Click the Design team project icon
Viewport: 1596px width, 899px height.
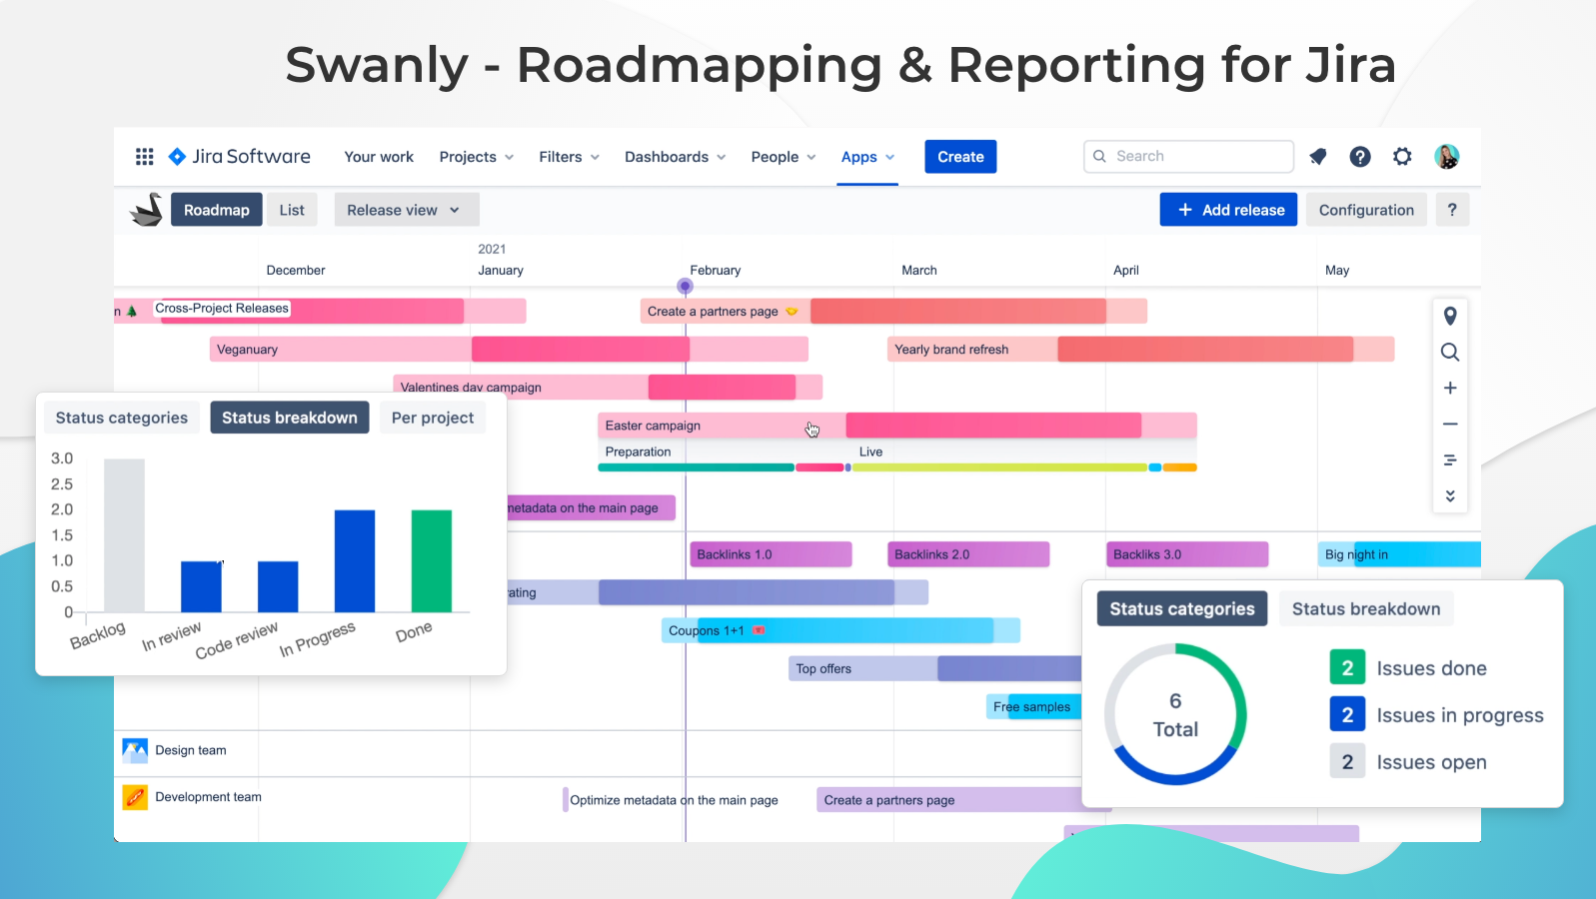tap(135, 750)
